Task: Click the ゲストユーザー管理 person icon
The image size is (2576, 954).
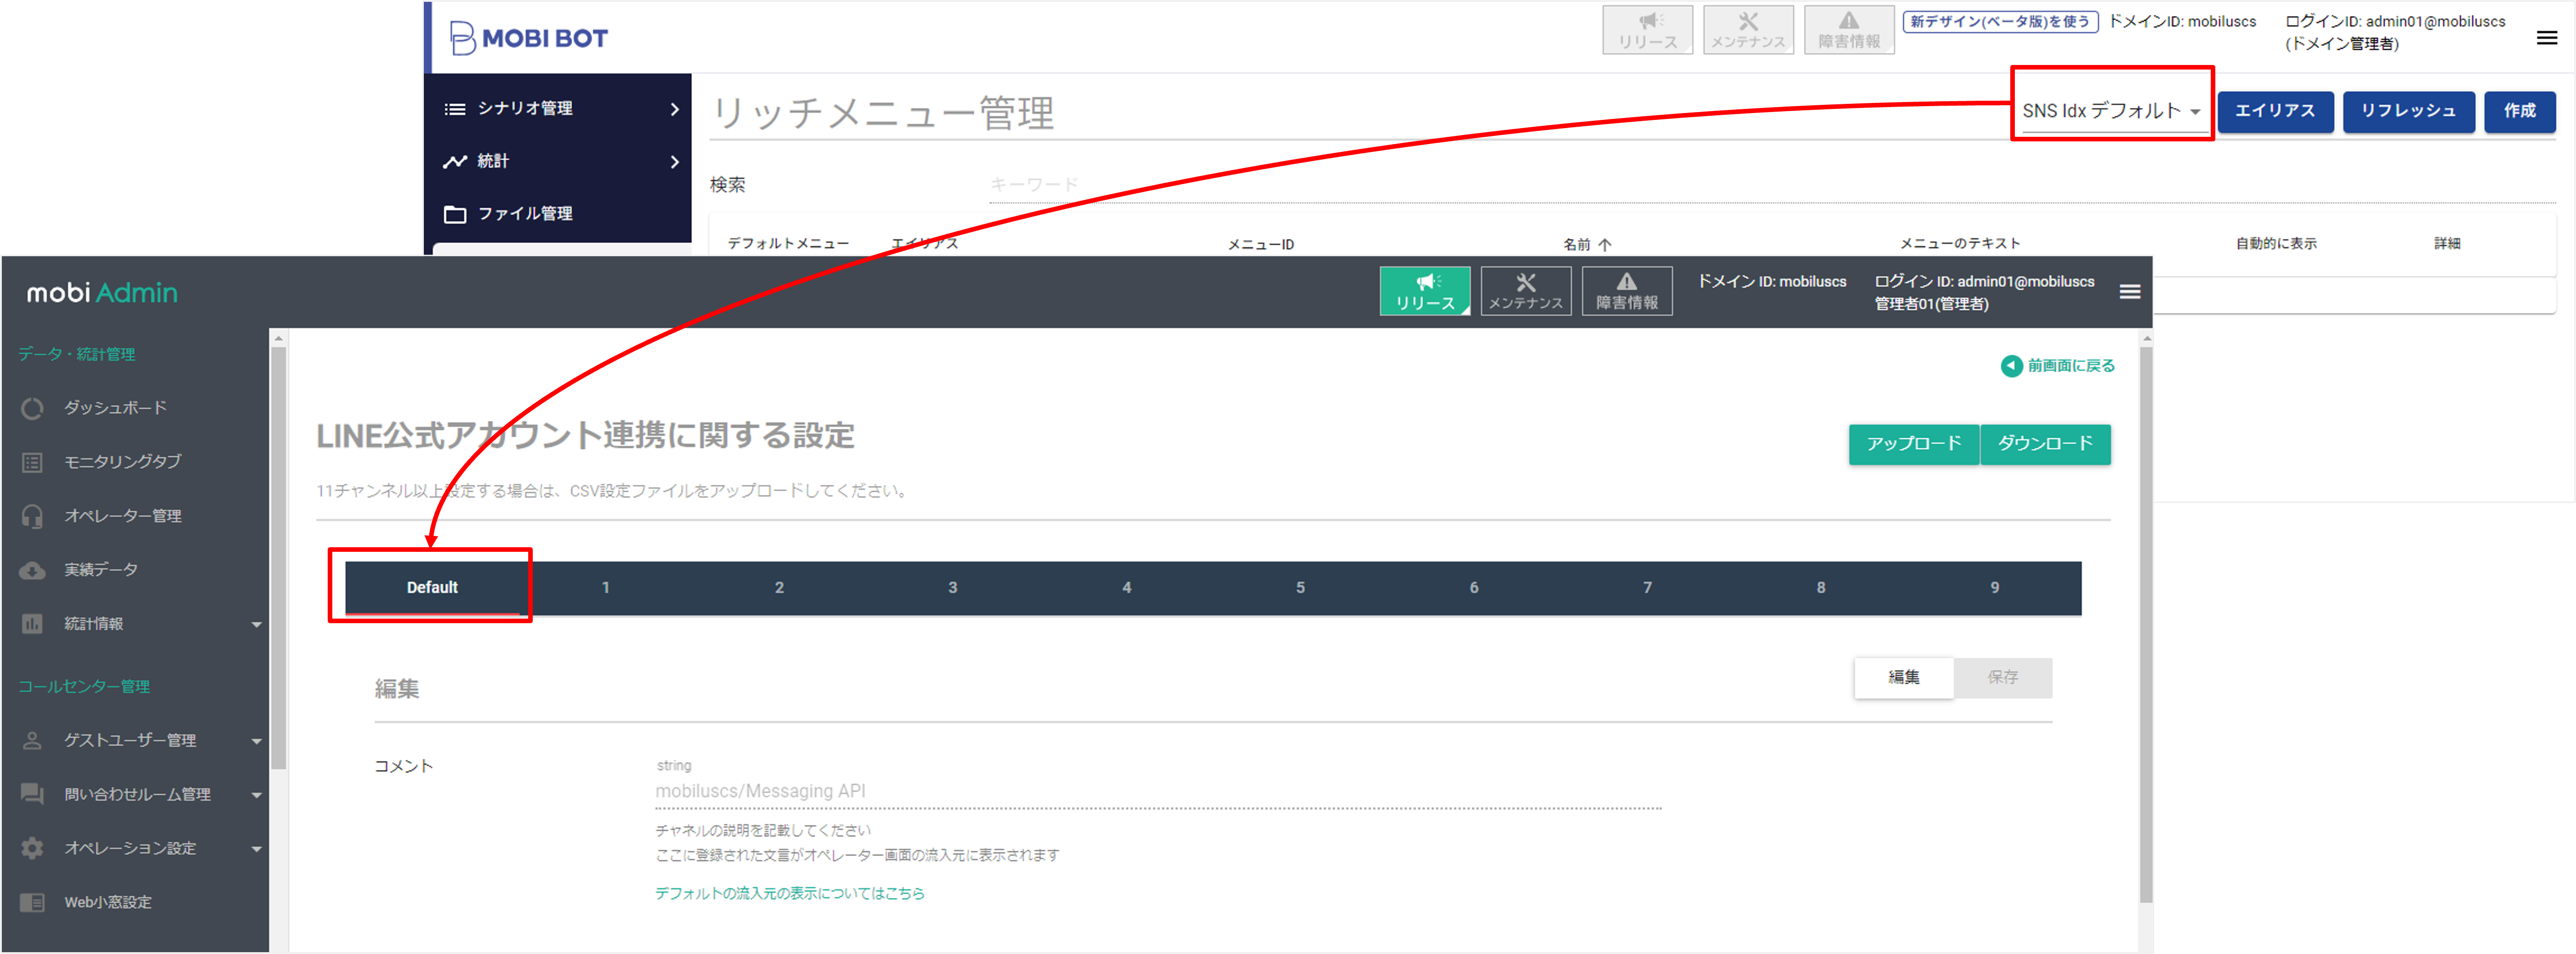Action: (x=32, y=741)
